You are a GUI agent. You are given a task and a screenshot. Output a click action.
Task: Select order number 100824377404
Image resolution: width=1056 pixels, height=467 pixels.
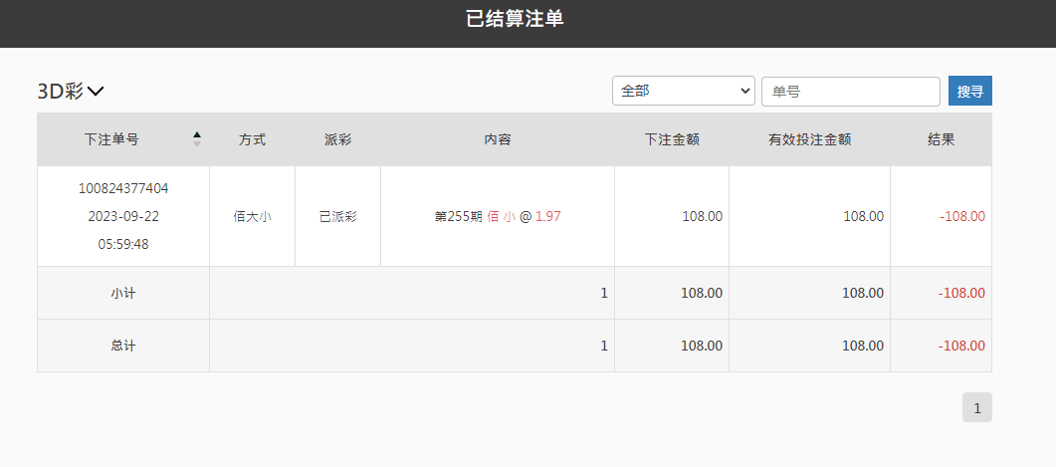pyautogui.click(x=123, y=188)
